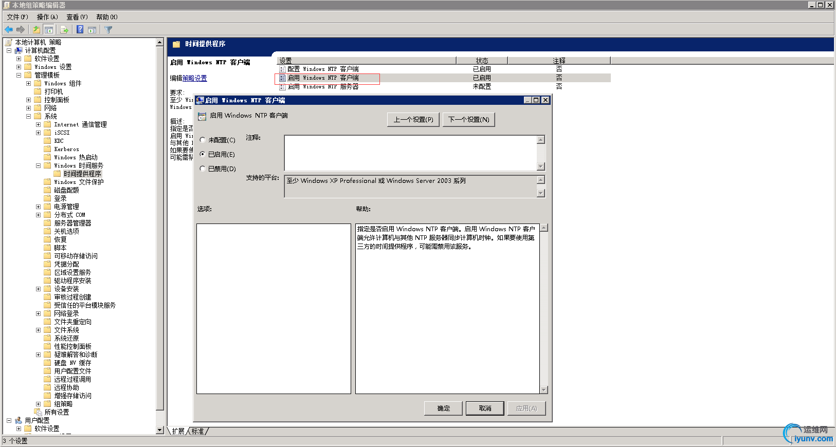Collapse the 计算机配置 tree node
Image resolution: width=836 pixels, height=447 pixels.
(9, 50)
